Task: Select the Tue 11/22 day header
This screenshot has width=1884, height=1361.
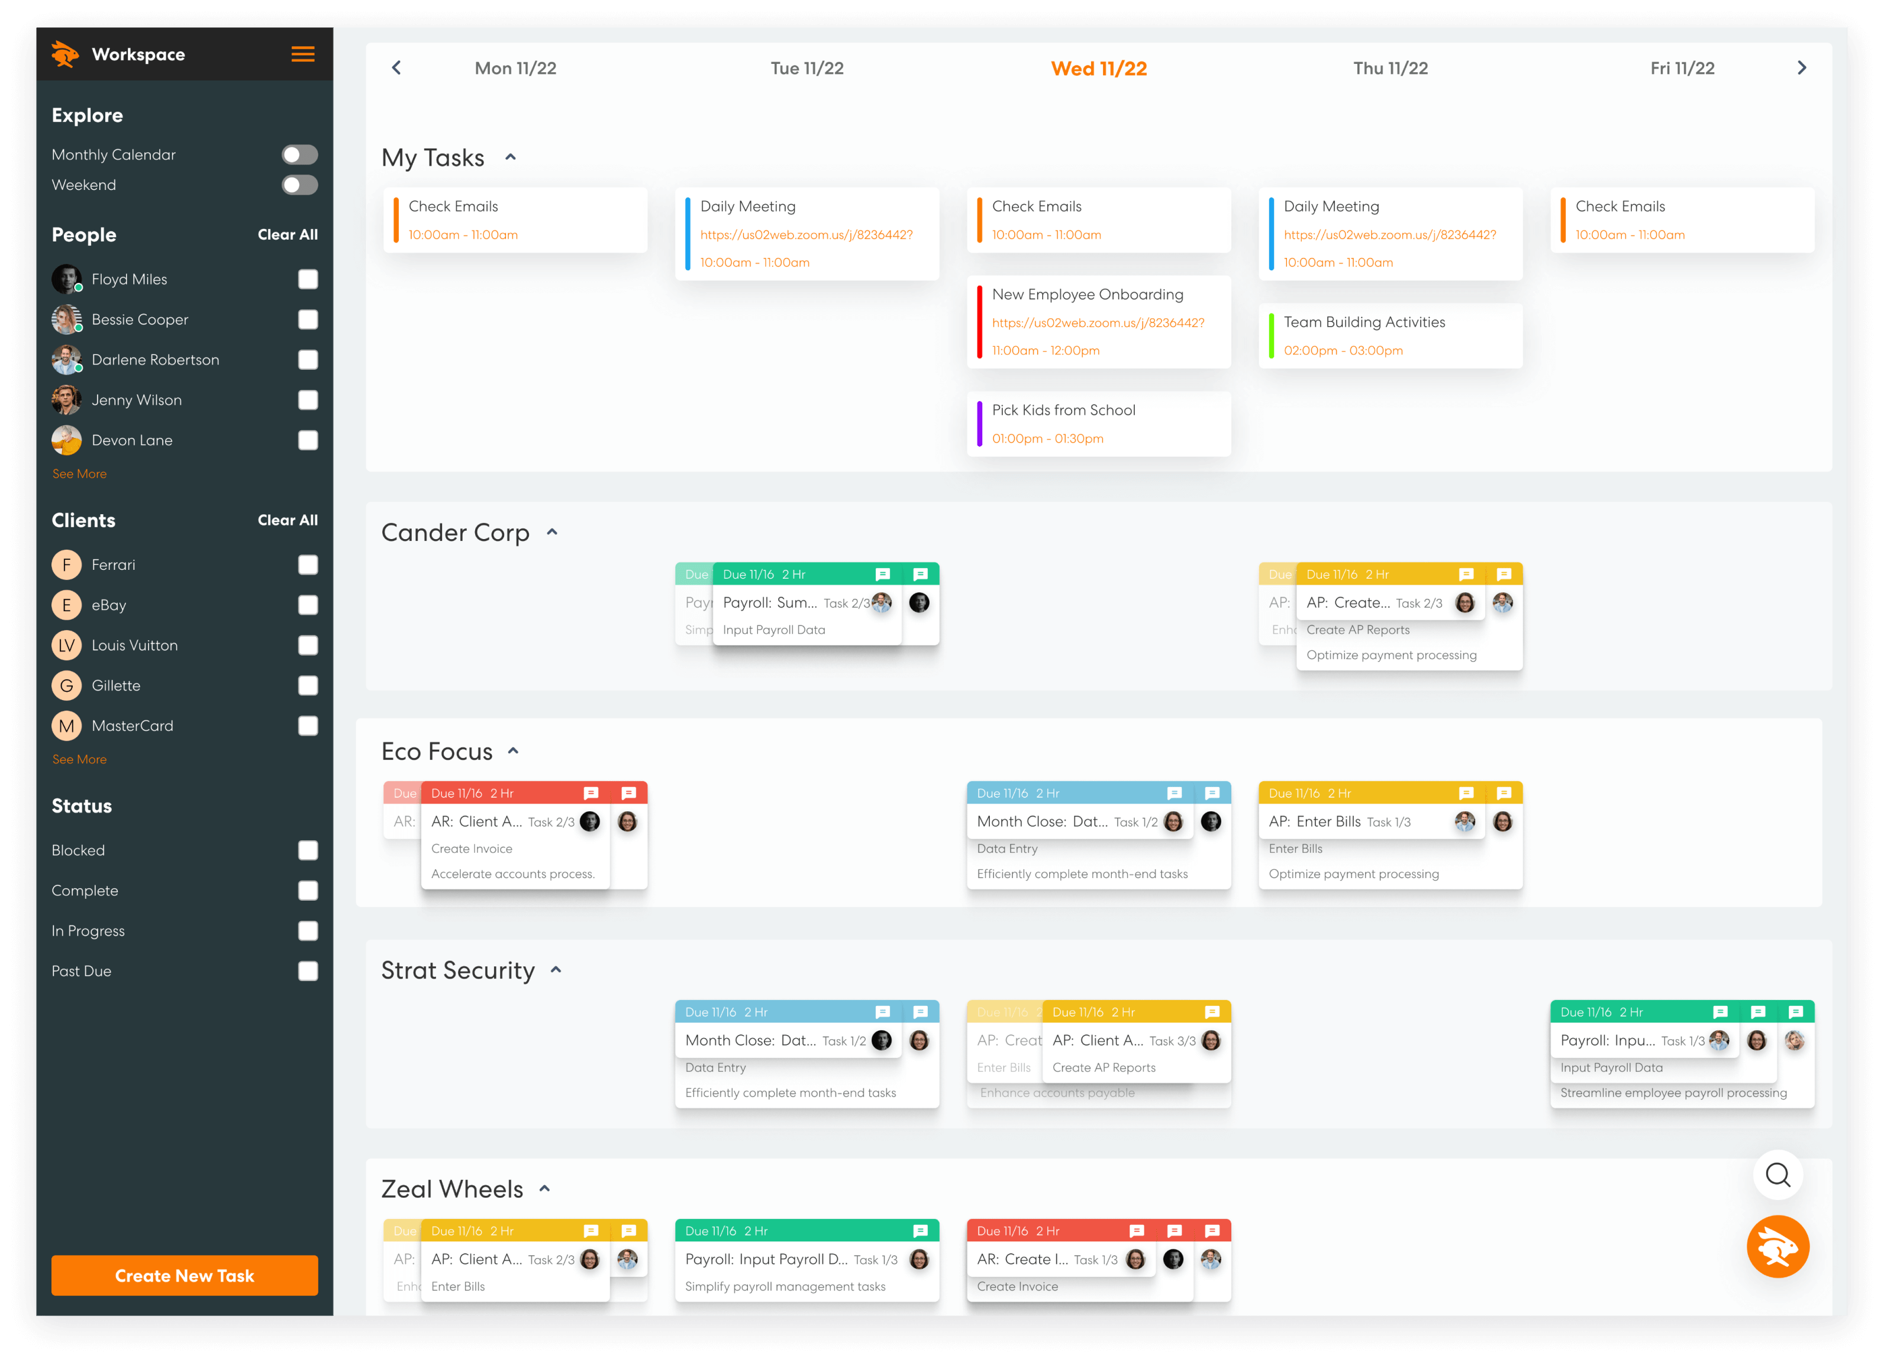Action: (806, 68)
